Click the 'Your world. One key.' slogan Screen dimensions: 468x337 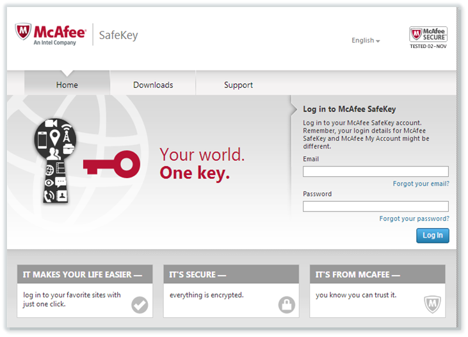(x=202, y=164)
